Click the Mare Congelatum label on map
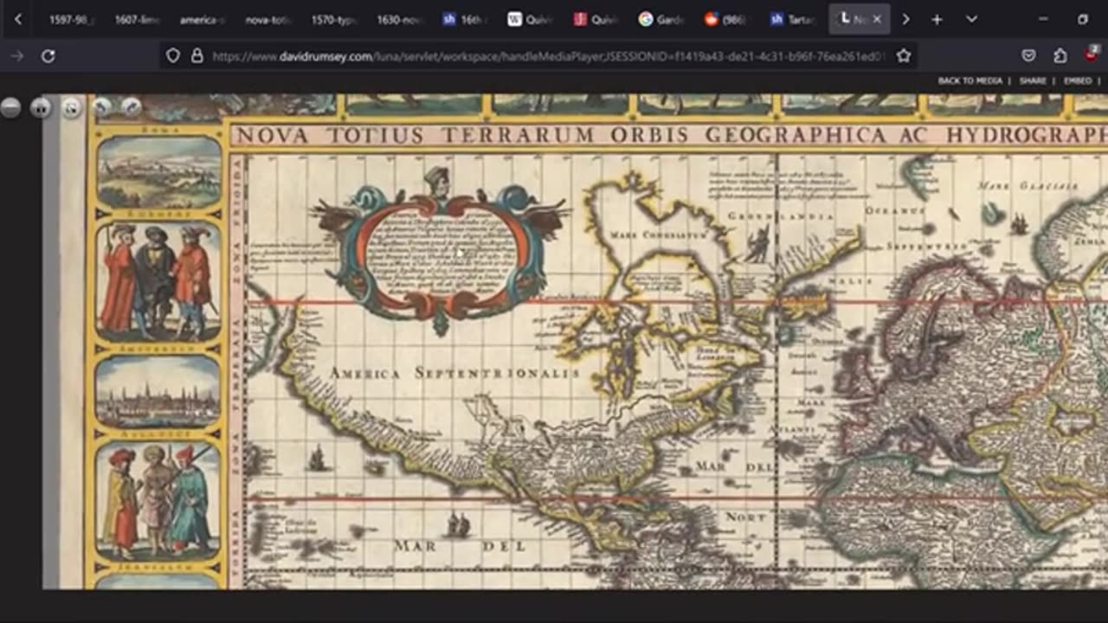 pos(659,234)
